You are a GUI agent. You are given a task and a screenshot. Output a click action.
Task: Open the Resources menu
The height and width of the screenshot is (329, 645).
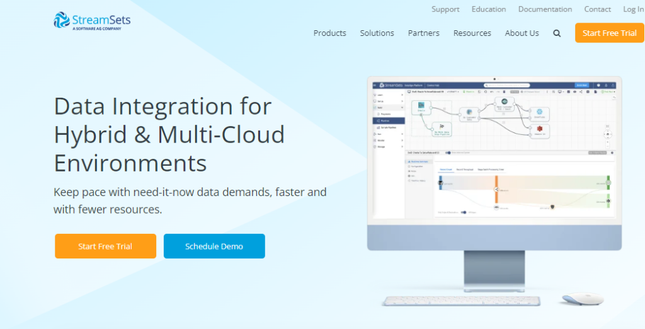[472, 33]
